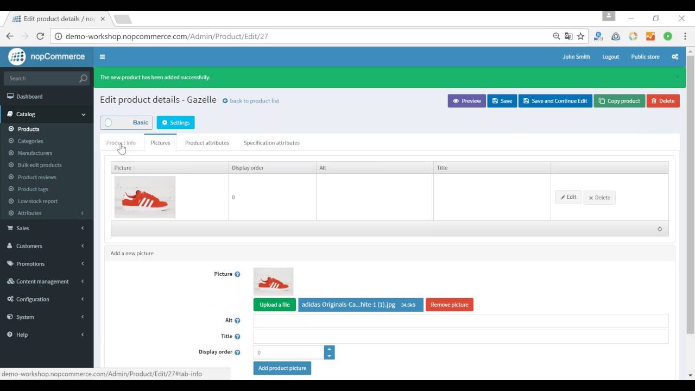This screenshot has height=391, width=695.
Task: Open Categories in the Catalog menu
Action: point(30,141)
